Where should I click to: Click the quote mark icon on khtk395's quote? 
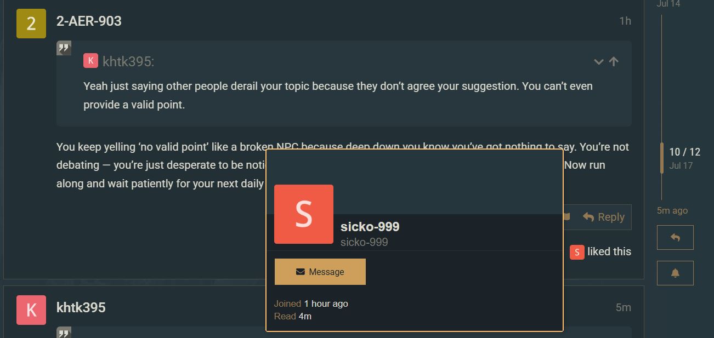click(x=64, y=48)
